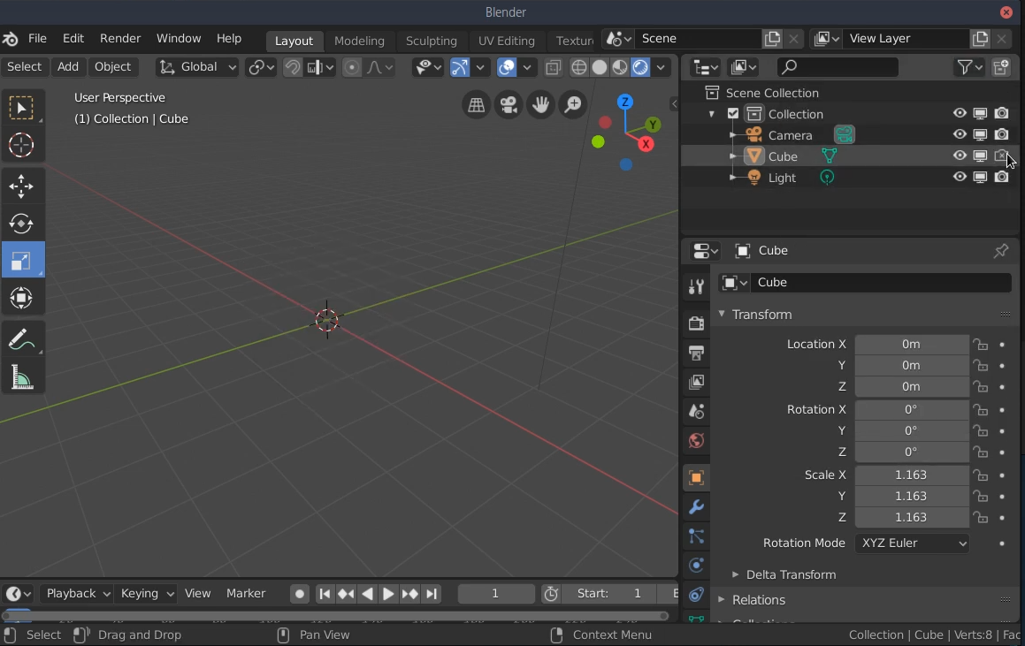Screen dimensions: 1025x646
Task: Click the Scale X value field
Action: click(x=912, y=475)
